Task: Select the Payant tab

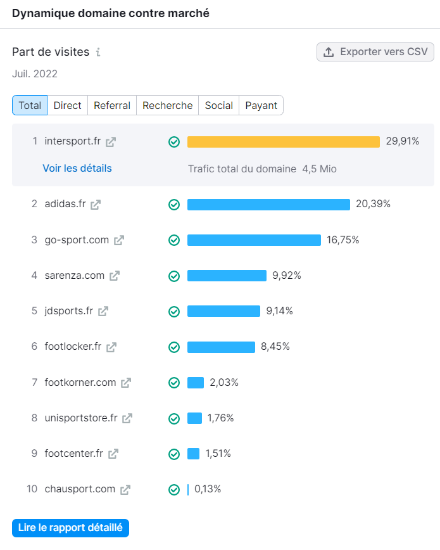Action: [261, 105]
